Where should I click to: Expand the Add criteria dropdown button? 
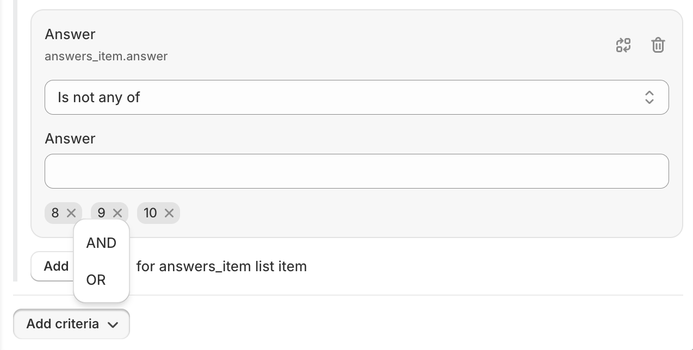click(71, 324)
